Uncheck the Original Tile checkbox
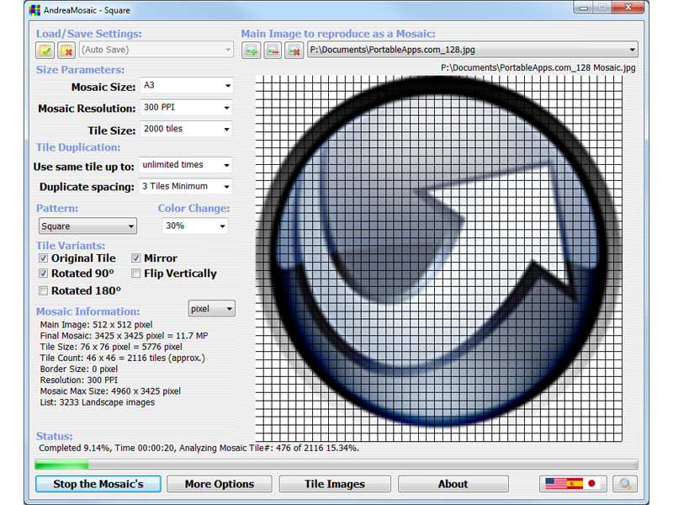673x505 pixels. [44, 258]
